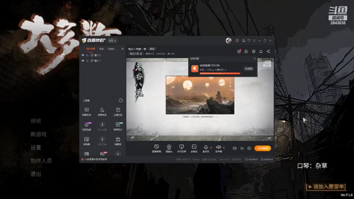This screenshot has width=354, height=199.
Task: Open the feedback message icon in title bar
Action: (x=237, y=41)
